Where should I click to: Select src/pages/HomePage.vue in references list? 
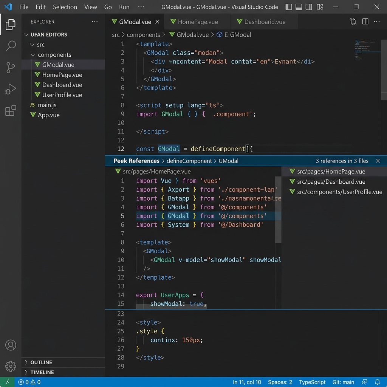(x=334, y=172)
